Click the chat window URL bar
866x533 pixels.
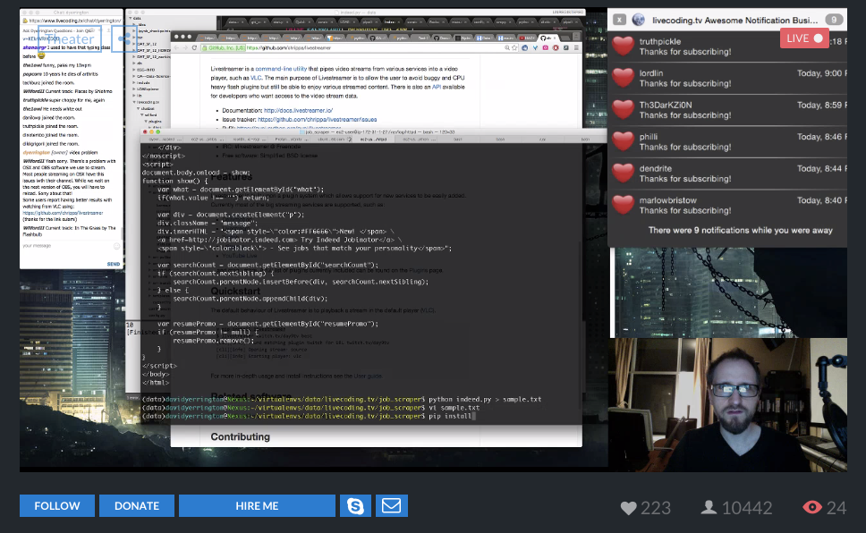pos(72,21)
